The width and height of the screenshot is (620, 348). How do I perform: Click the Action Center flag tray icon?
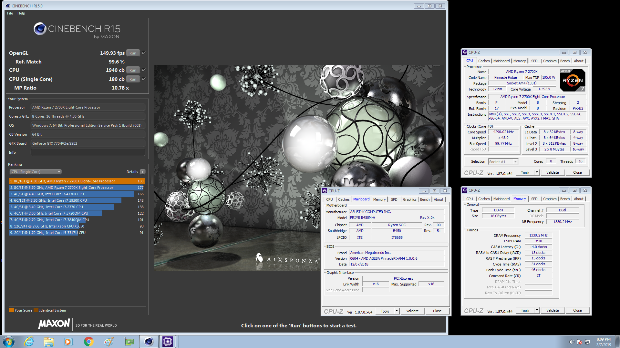click(x=580, y=342)
